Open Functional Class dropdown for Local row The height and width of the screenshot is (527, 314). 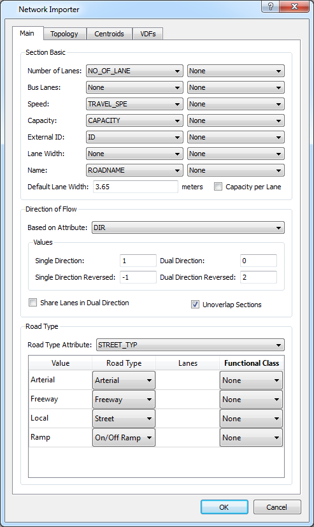point(251,419)
